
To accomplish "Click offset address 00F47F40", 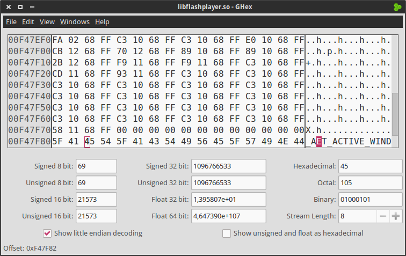I will click(30, 96).
